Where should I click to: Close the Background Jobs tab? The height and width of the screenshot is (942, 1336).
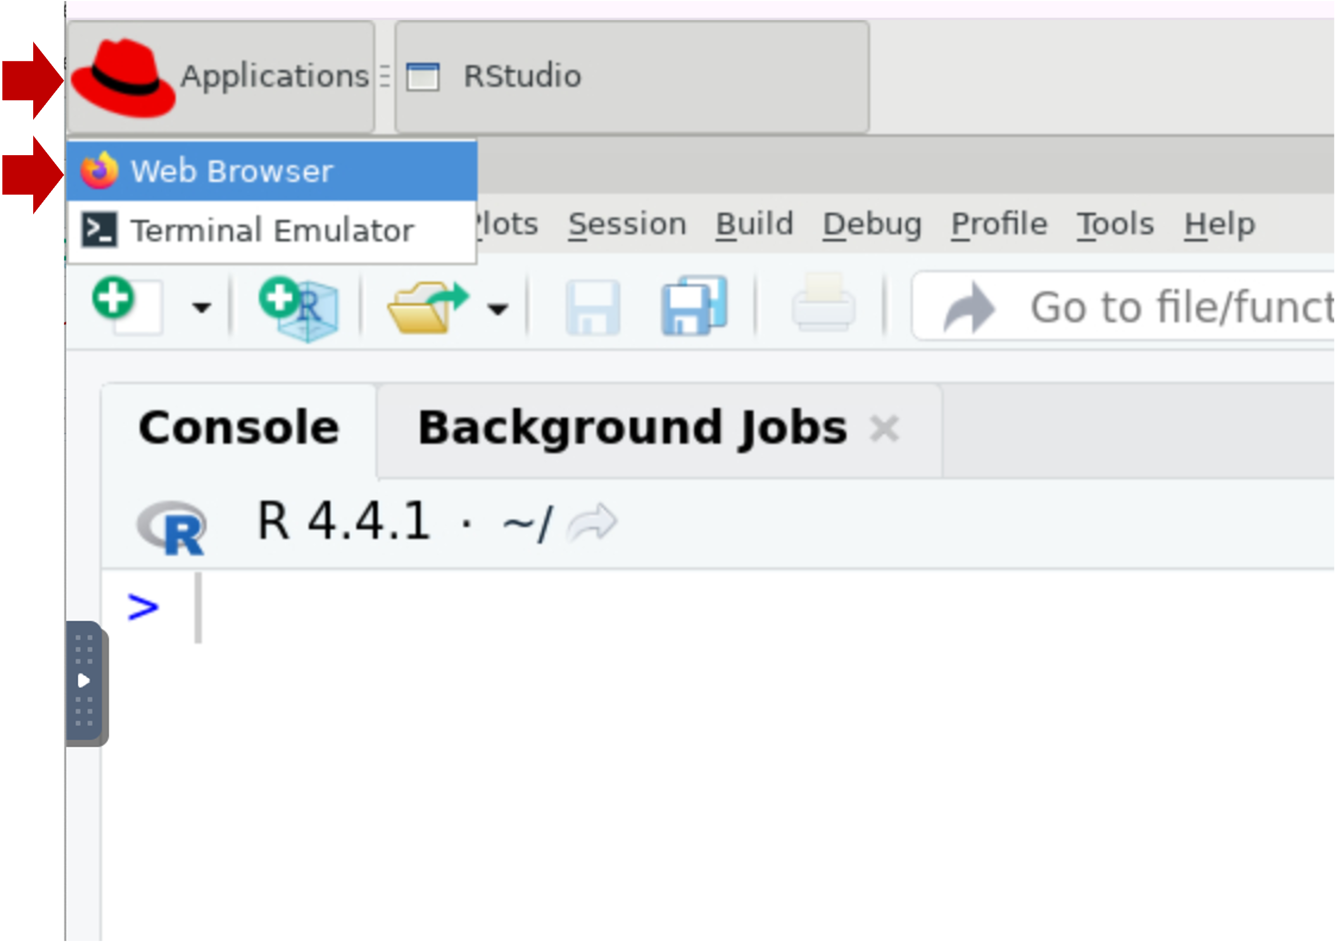[x=884, y=430]
